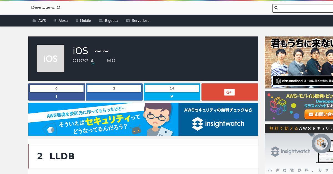The width and height of the screenshot is (333, 174).
Task: Click the bars icon beside Bigdata
Action: coord(101,21)
